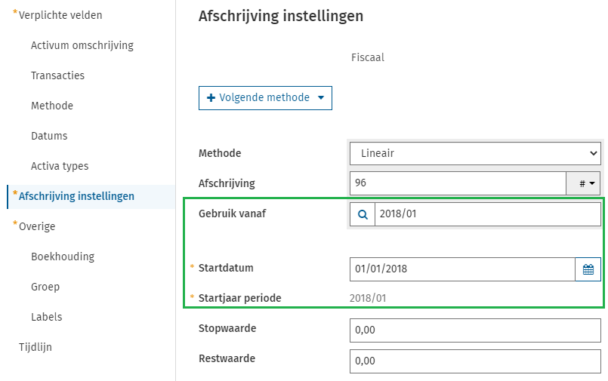The height and width of the screenshot is (381, 608).
Task: Open Datums sidebar item
Action: (x=49, y=136)
